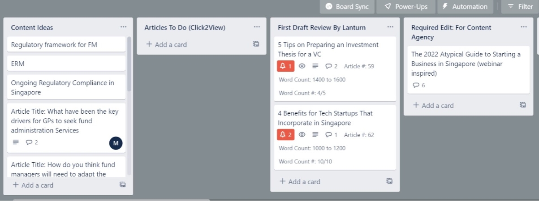Open First Draft Review list actions menu
Viewport: 539px width, 202px height.
[x=390, y=27]
